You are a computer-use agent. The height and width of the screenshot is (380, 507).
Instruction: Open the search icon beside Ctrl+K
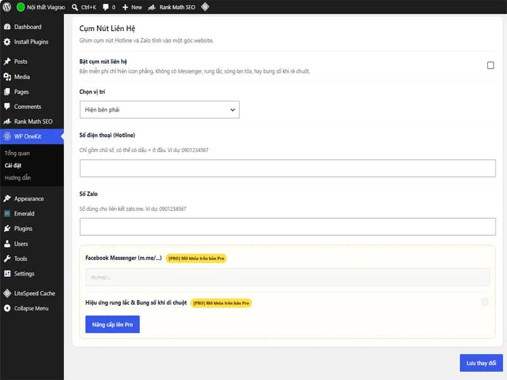click(x=75, y=7)
